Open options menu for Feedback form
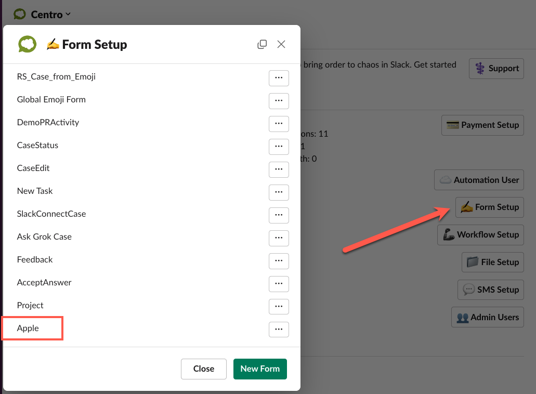Screen dimensions: 536x394 (279, 261)
